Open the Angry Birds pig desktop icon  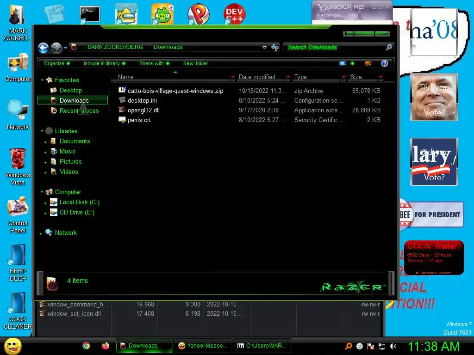(x=162, y=14)
